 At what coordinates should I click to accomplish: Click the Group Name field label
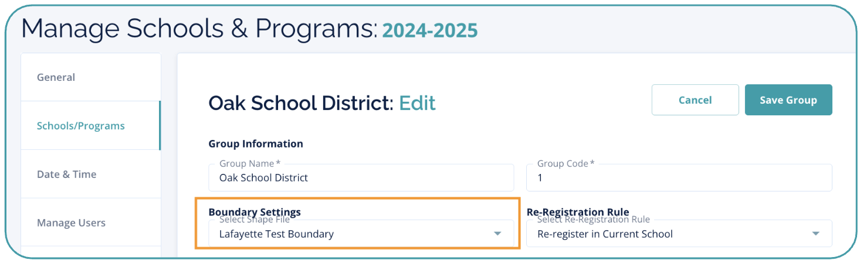[x=246, y=164]
